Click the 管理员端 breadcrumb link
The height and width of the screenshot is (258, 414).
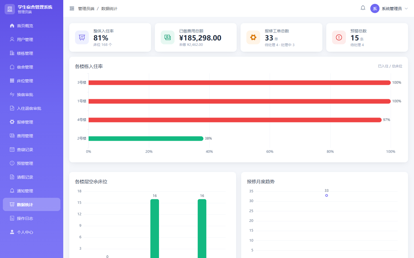(x=86, y=9)
